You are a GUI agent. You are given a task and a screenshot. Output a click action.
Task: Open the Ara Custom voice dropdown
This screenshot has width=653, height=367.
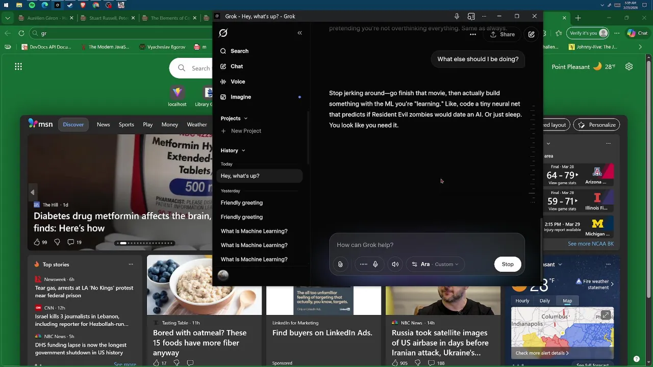435,264
